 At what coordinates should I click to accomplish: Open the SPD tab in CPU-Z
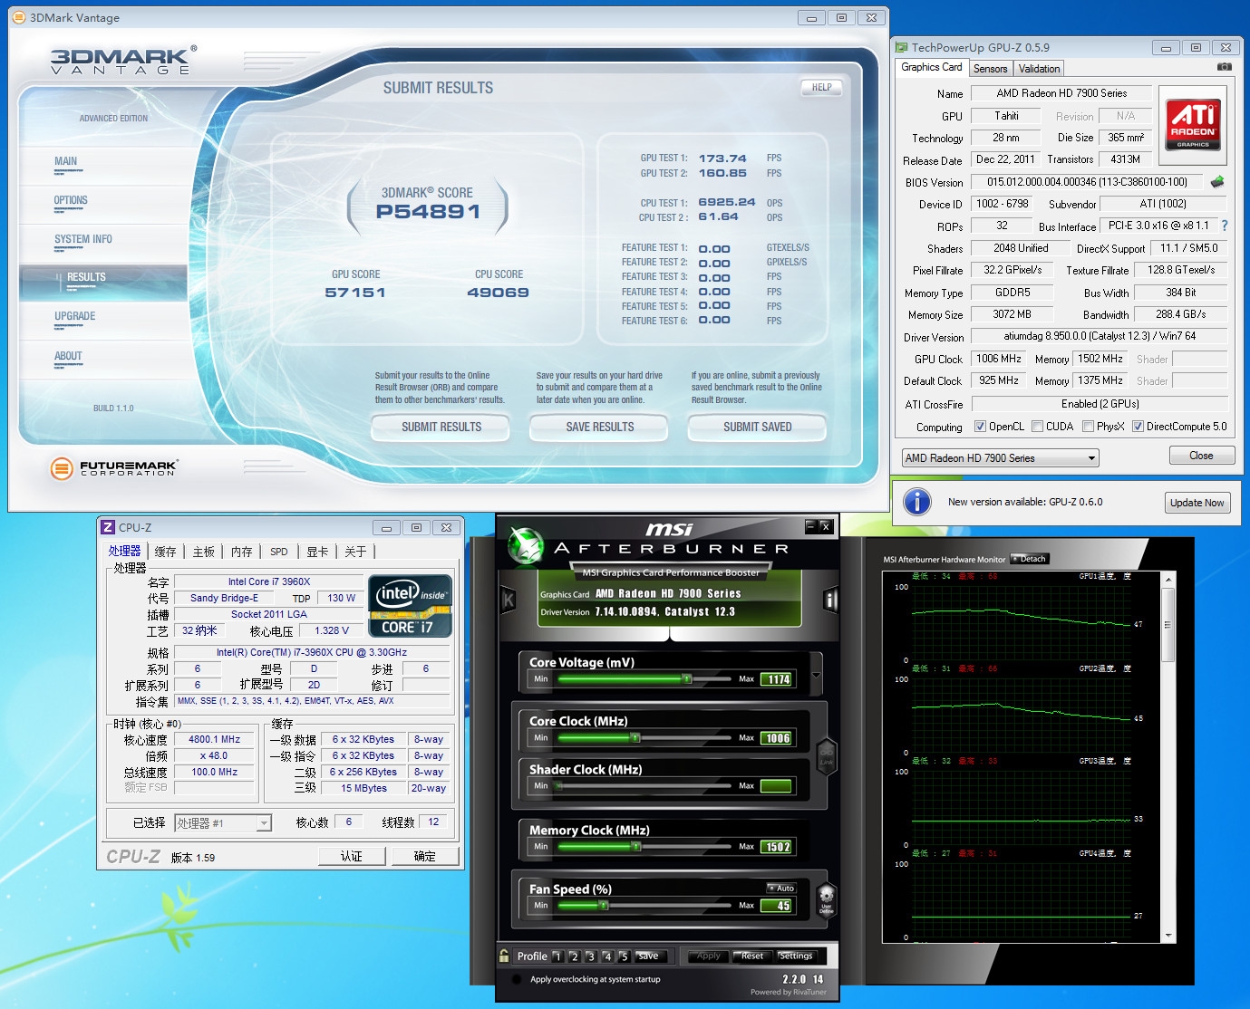click(278, 552)
